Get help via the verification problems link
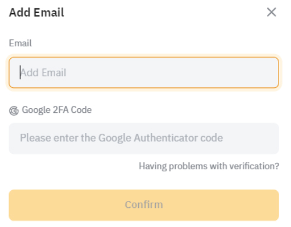 click(209, 166)
